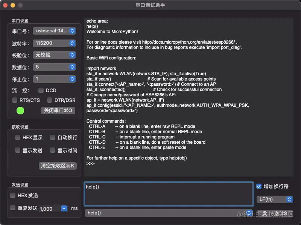The width and height of the screenshot is (301, 225).
Task: Enable 重复发送 repeat send checkbox
Action: coord(13,208)
